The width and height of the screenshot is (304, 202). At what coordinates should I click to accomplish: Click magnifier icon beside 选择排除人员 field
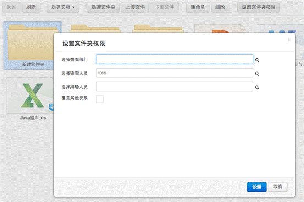257,87
